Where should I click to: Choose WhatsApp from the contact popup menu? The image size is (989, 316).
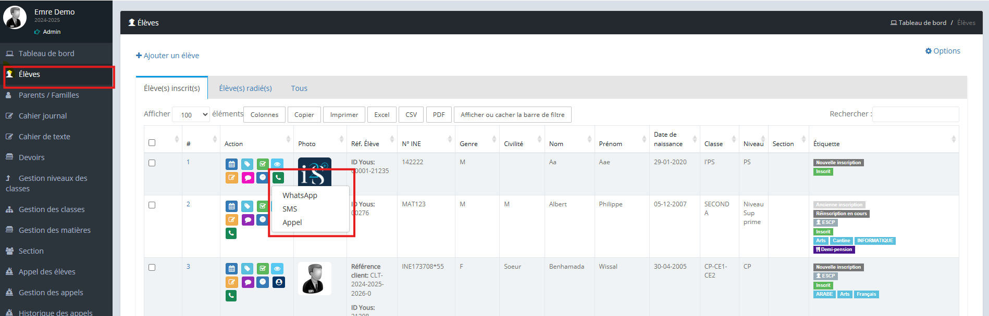click(300, 195)
